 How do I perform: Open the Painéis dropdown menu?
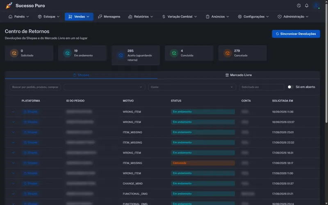[x=18, y=16]
